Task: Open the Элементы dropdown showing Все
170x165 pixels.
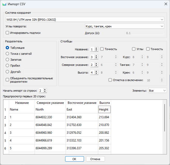Action: (157, 91)
